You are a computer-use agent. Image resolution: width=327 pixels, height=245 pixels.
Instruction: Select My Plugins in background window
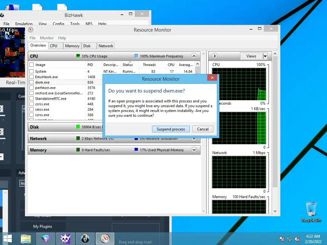tap(42, 226)
